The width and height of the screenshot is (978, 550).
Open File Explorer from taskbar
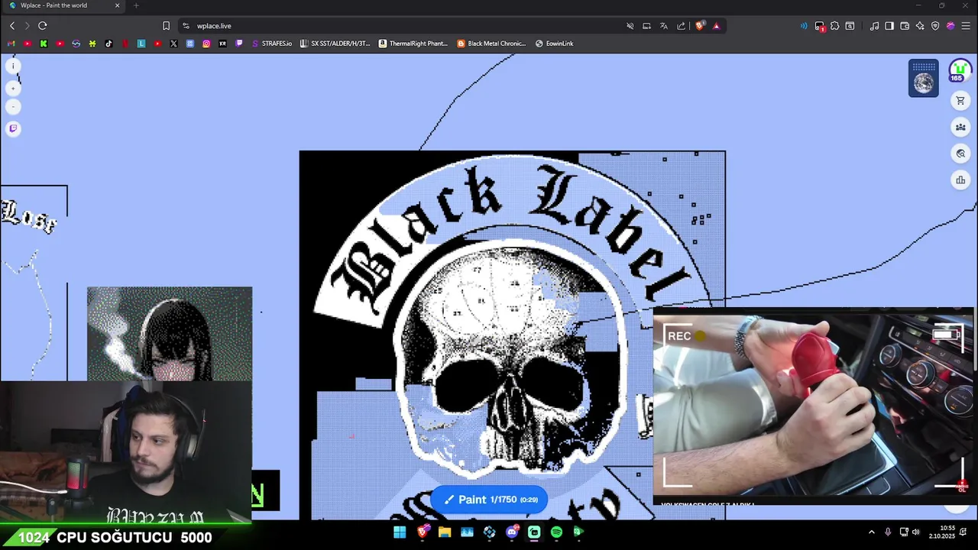445,532
